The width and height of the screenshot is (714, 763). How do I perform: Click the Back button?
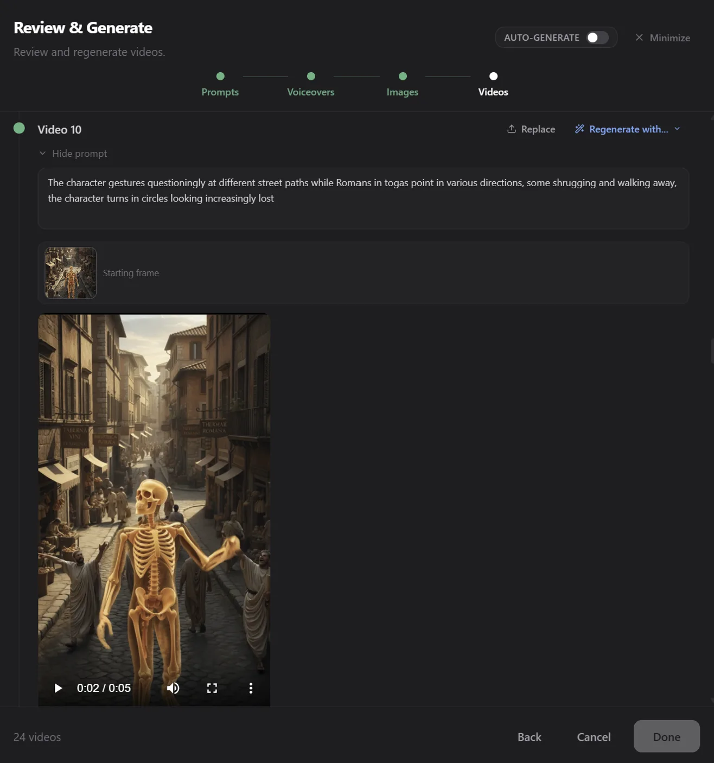point(530,737)
